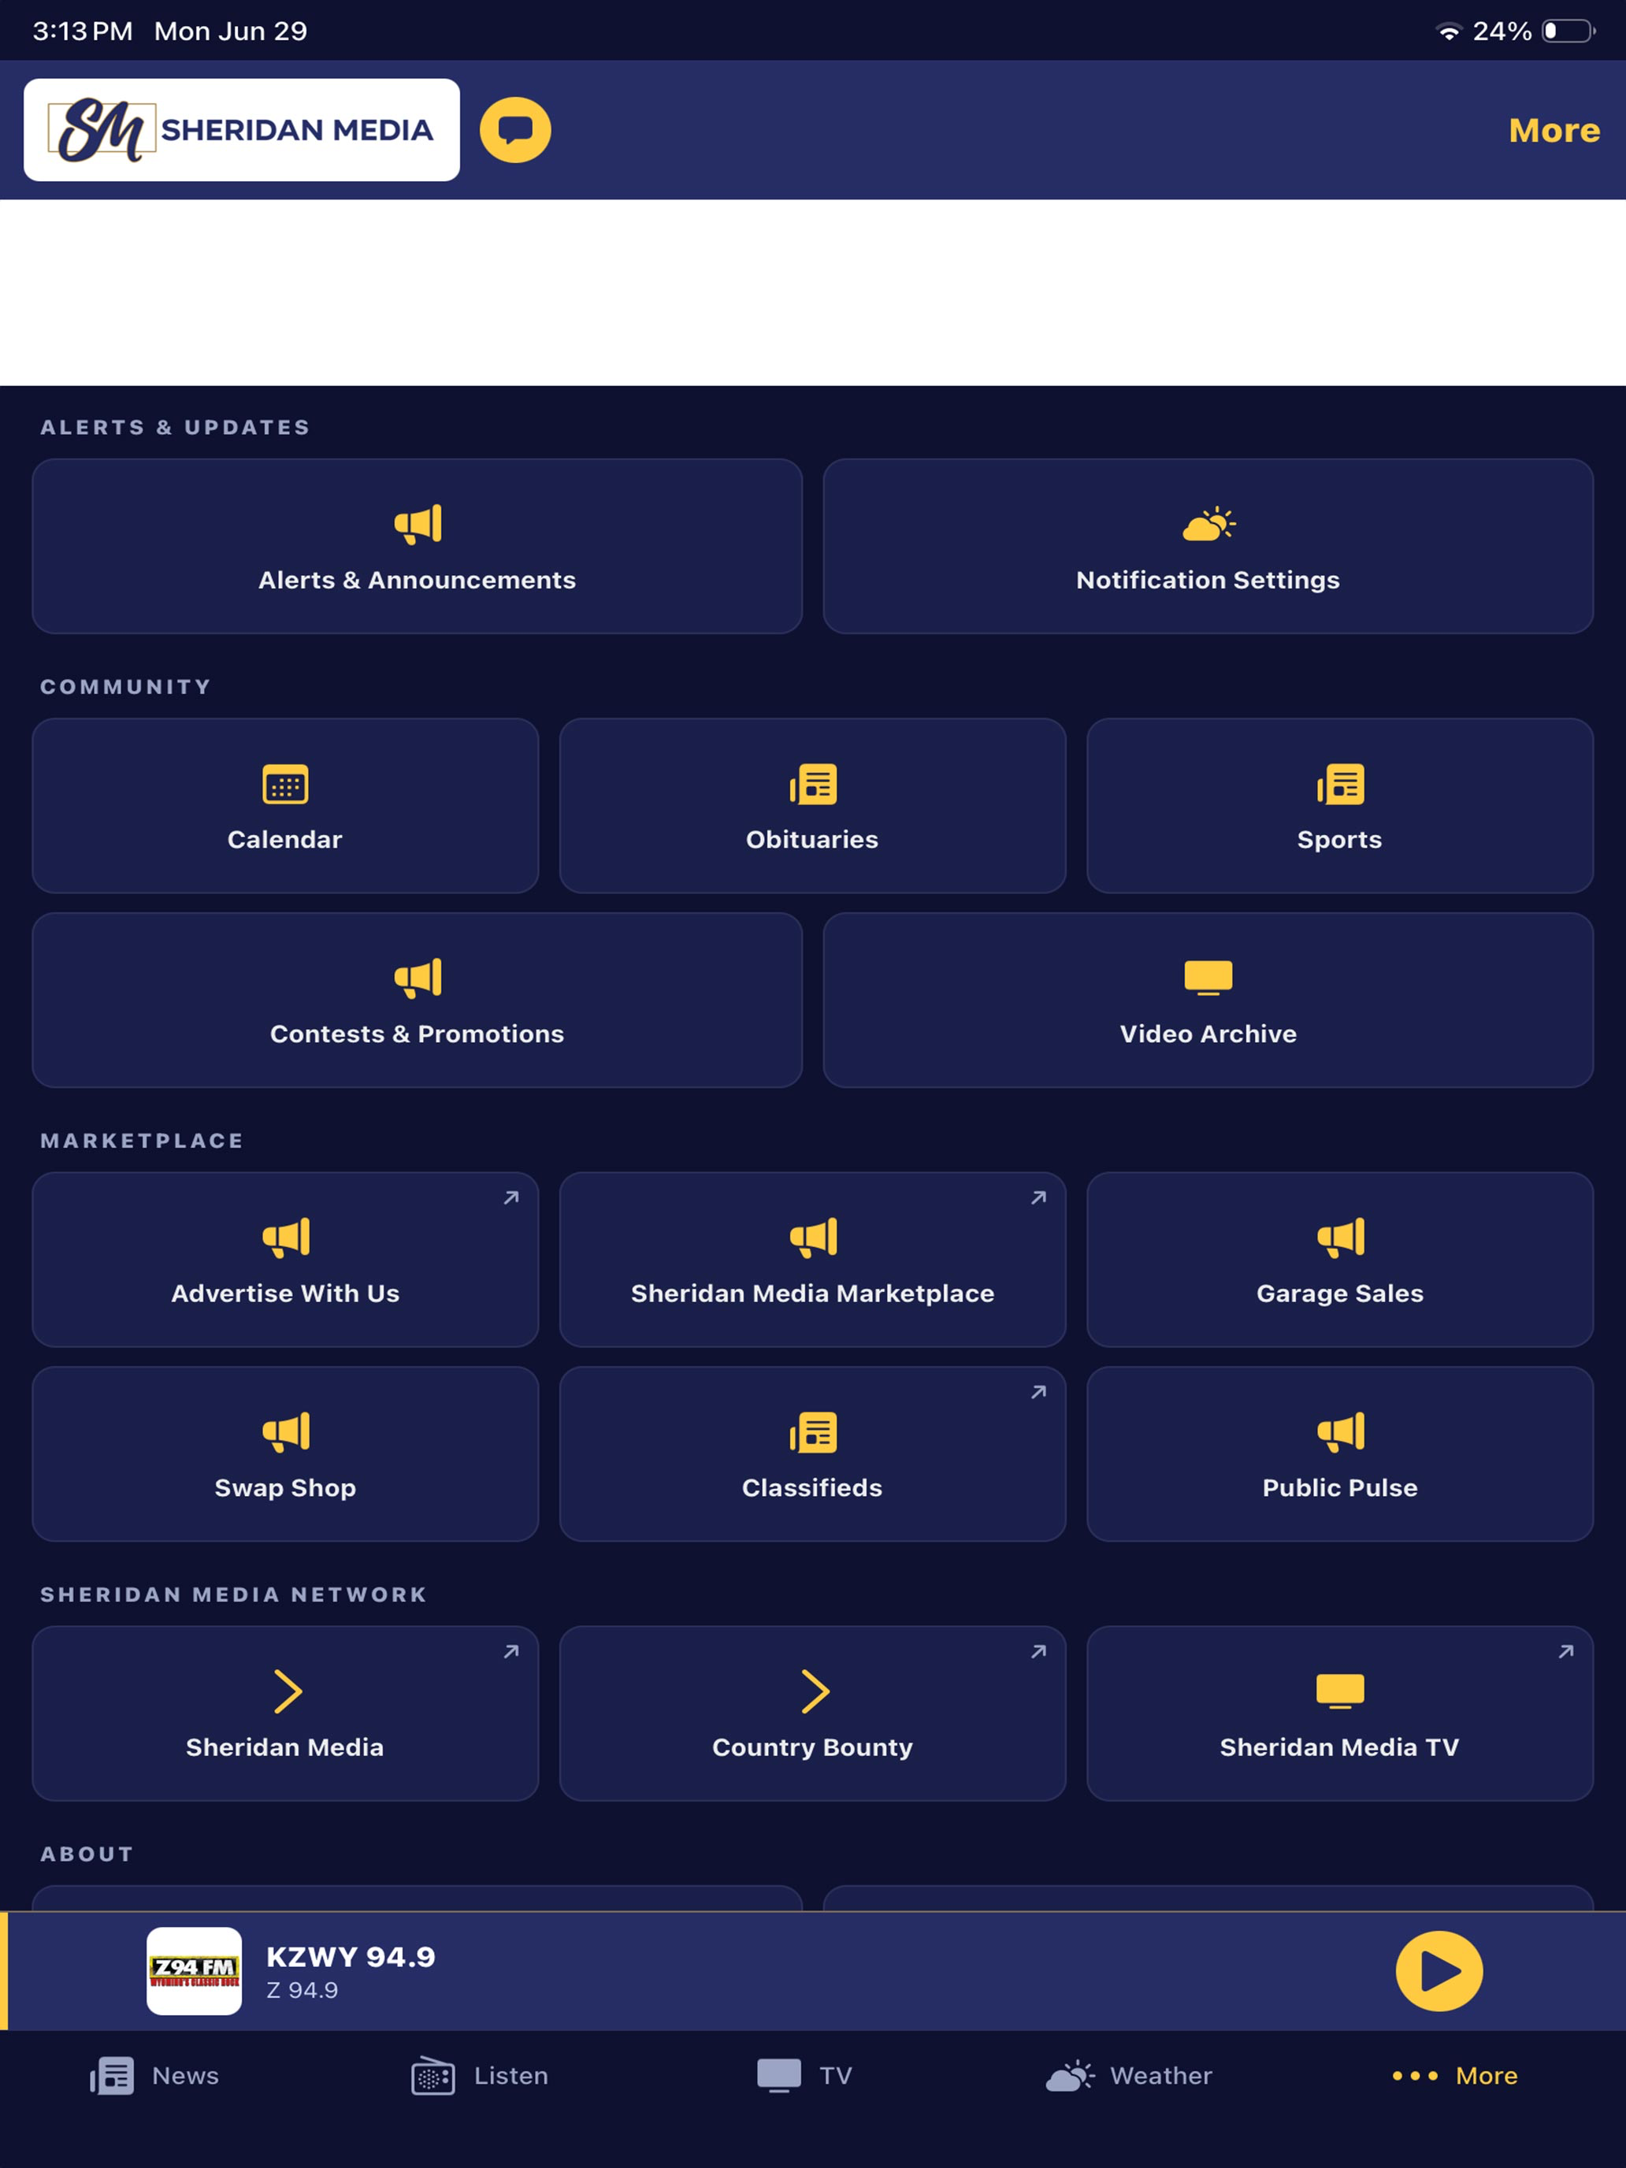Tap the Z94 FM station thumbnail

point(194,1971)
